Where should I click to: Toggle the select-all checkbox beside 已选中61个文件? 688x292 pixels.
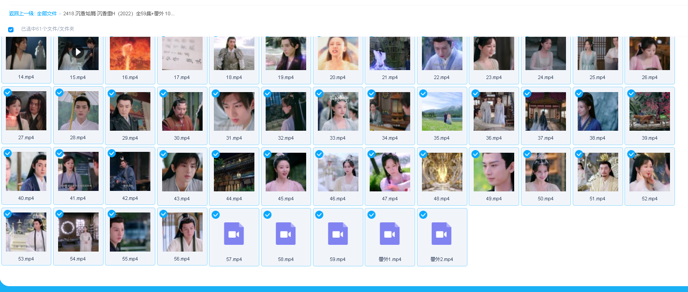pyautogui.click(x=11, y=30)
